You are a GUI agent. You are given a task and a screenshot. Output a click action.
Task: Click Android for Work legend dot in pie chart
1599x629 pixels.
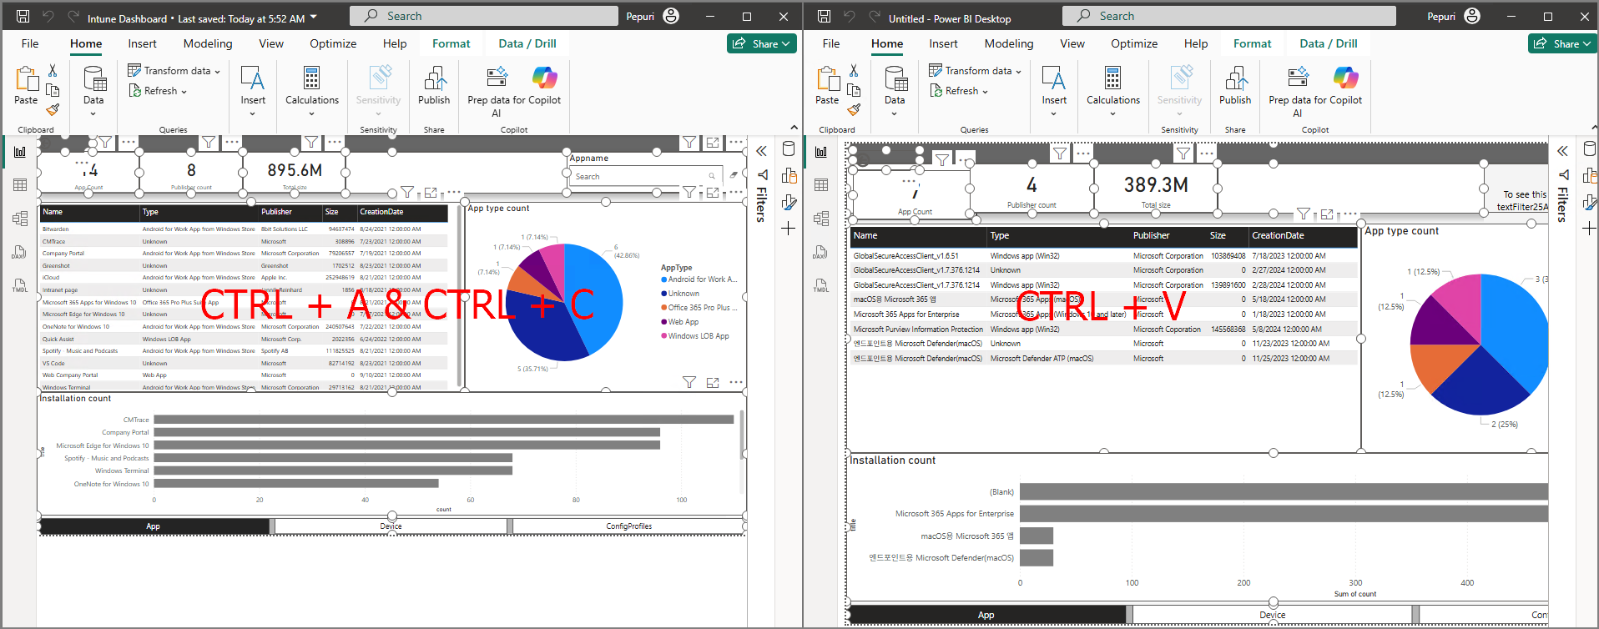click(664, 279)
